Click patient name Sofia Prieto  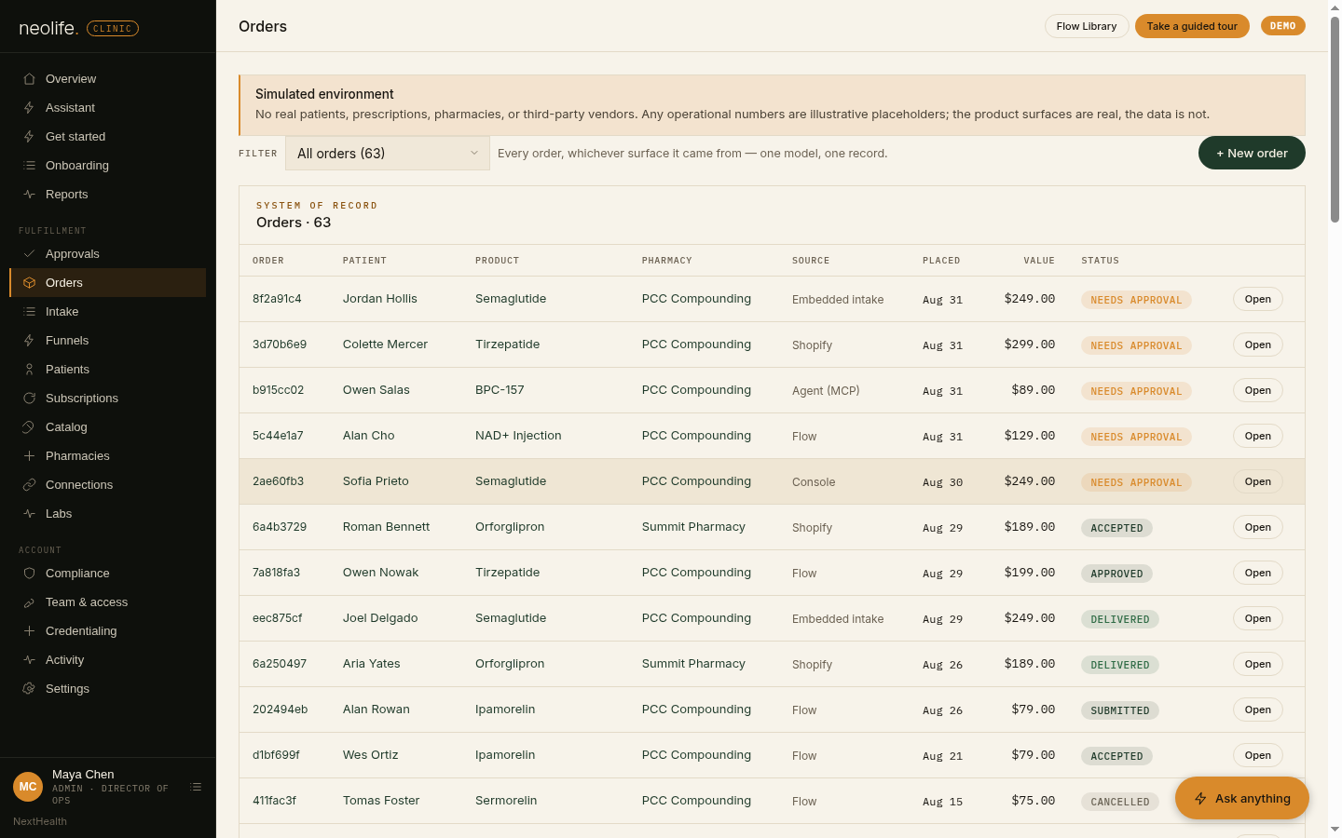pyautogui.click(x=376, y=481)
